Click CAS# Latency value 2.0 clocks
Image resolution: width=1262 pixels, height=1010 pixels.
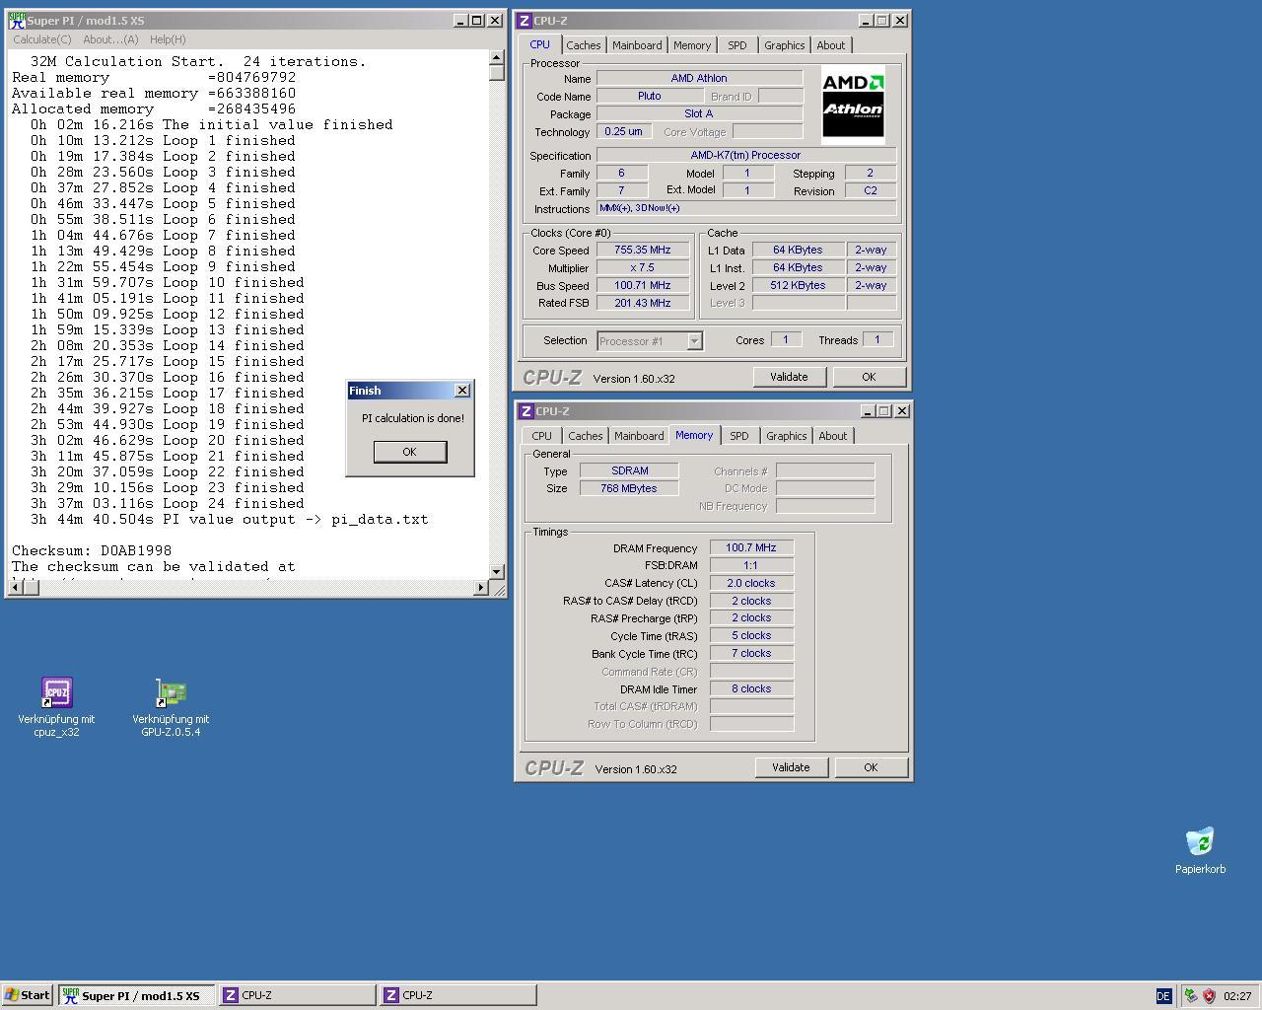click(x=751, y=583)
